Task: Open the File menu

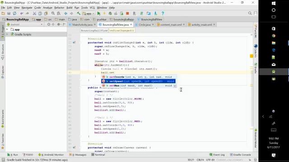Action: pyautogui.click(x=3, y=8)
